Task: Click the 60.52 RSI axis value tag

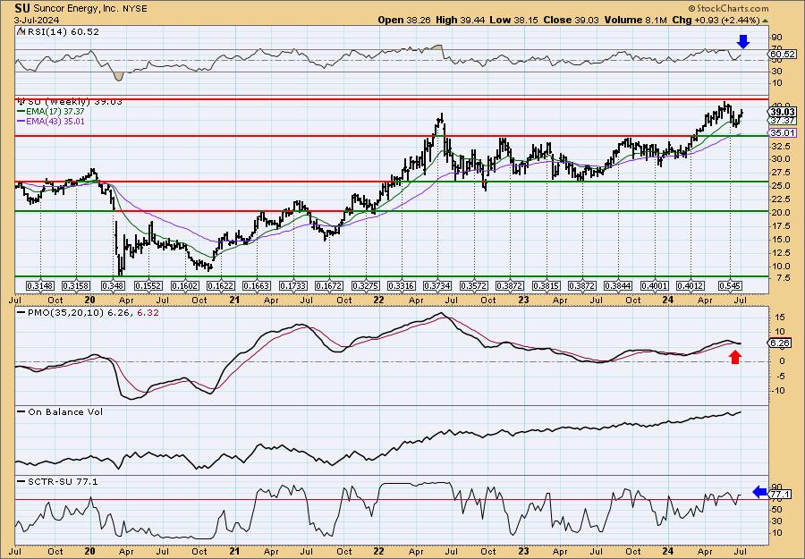Action: [783, 55]
